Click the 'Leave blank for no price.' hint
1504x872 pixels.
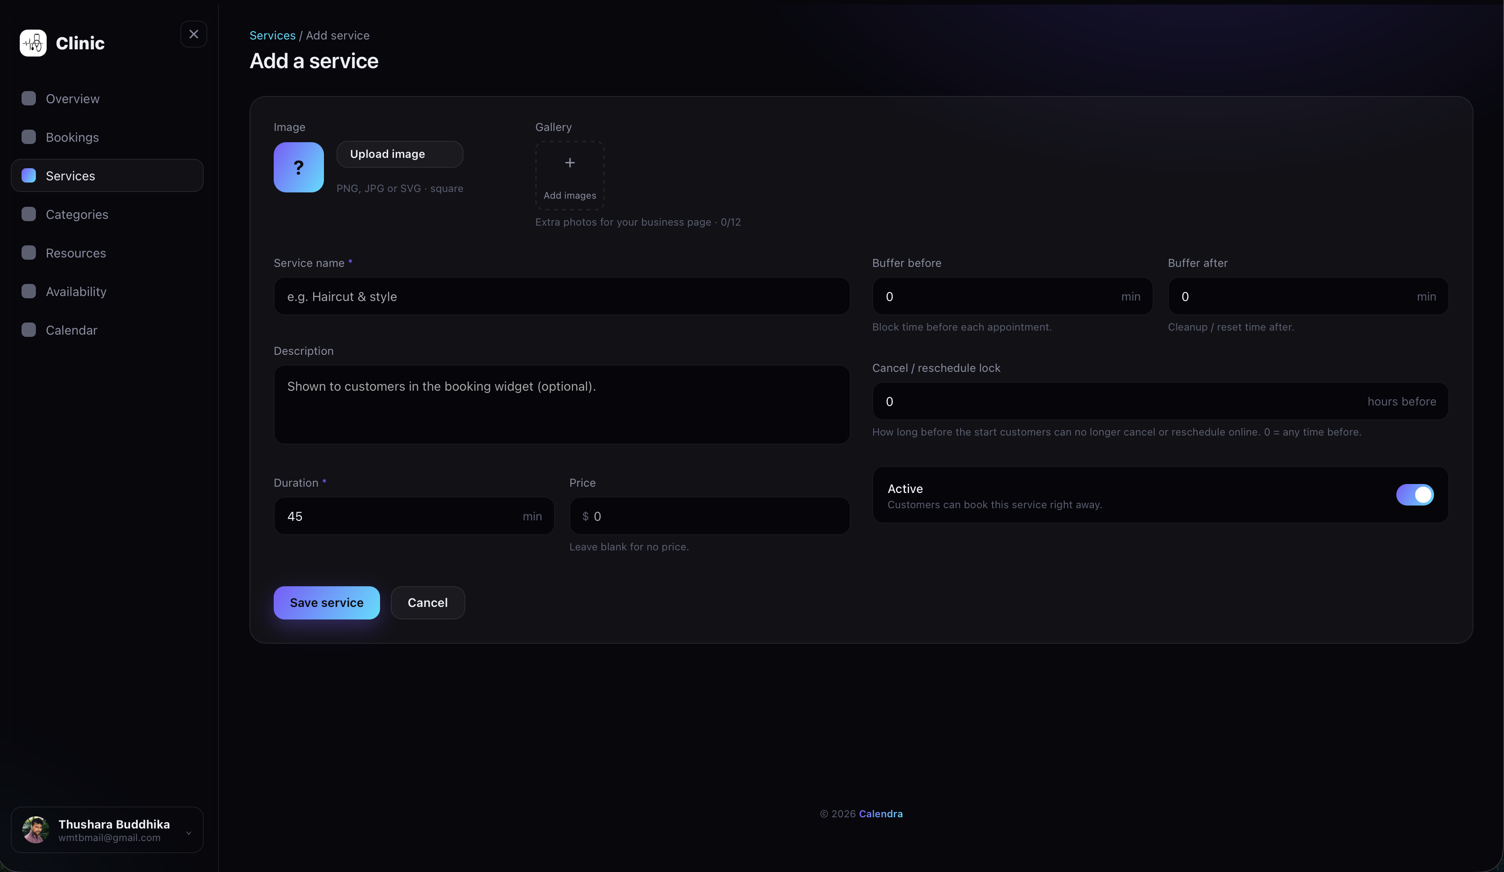(x=629, y=547)
